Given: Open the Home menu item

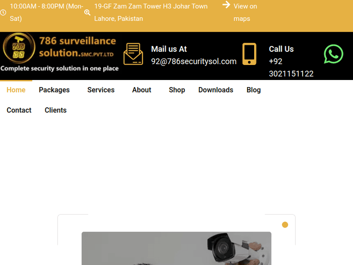Looking at the screenshot, I should click(16, 90).
